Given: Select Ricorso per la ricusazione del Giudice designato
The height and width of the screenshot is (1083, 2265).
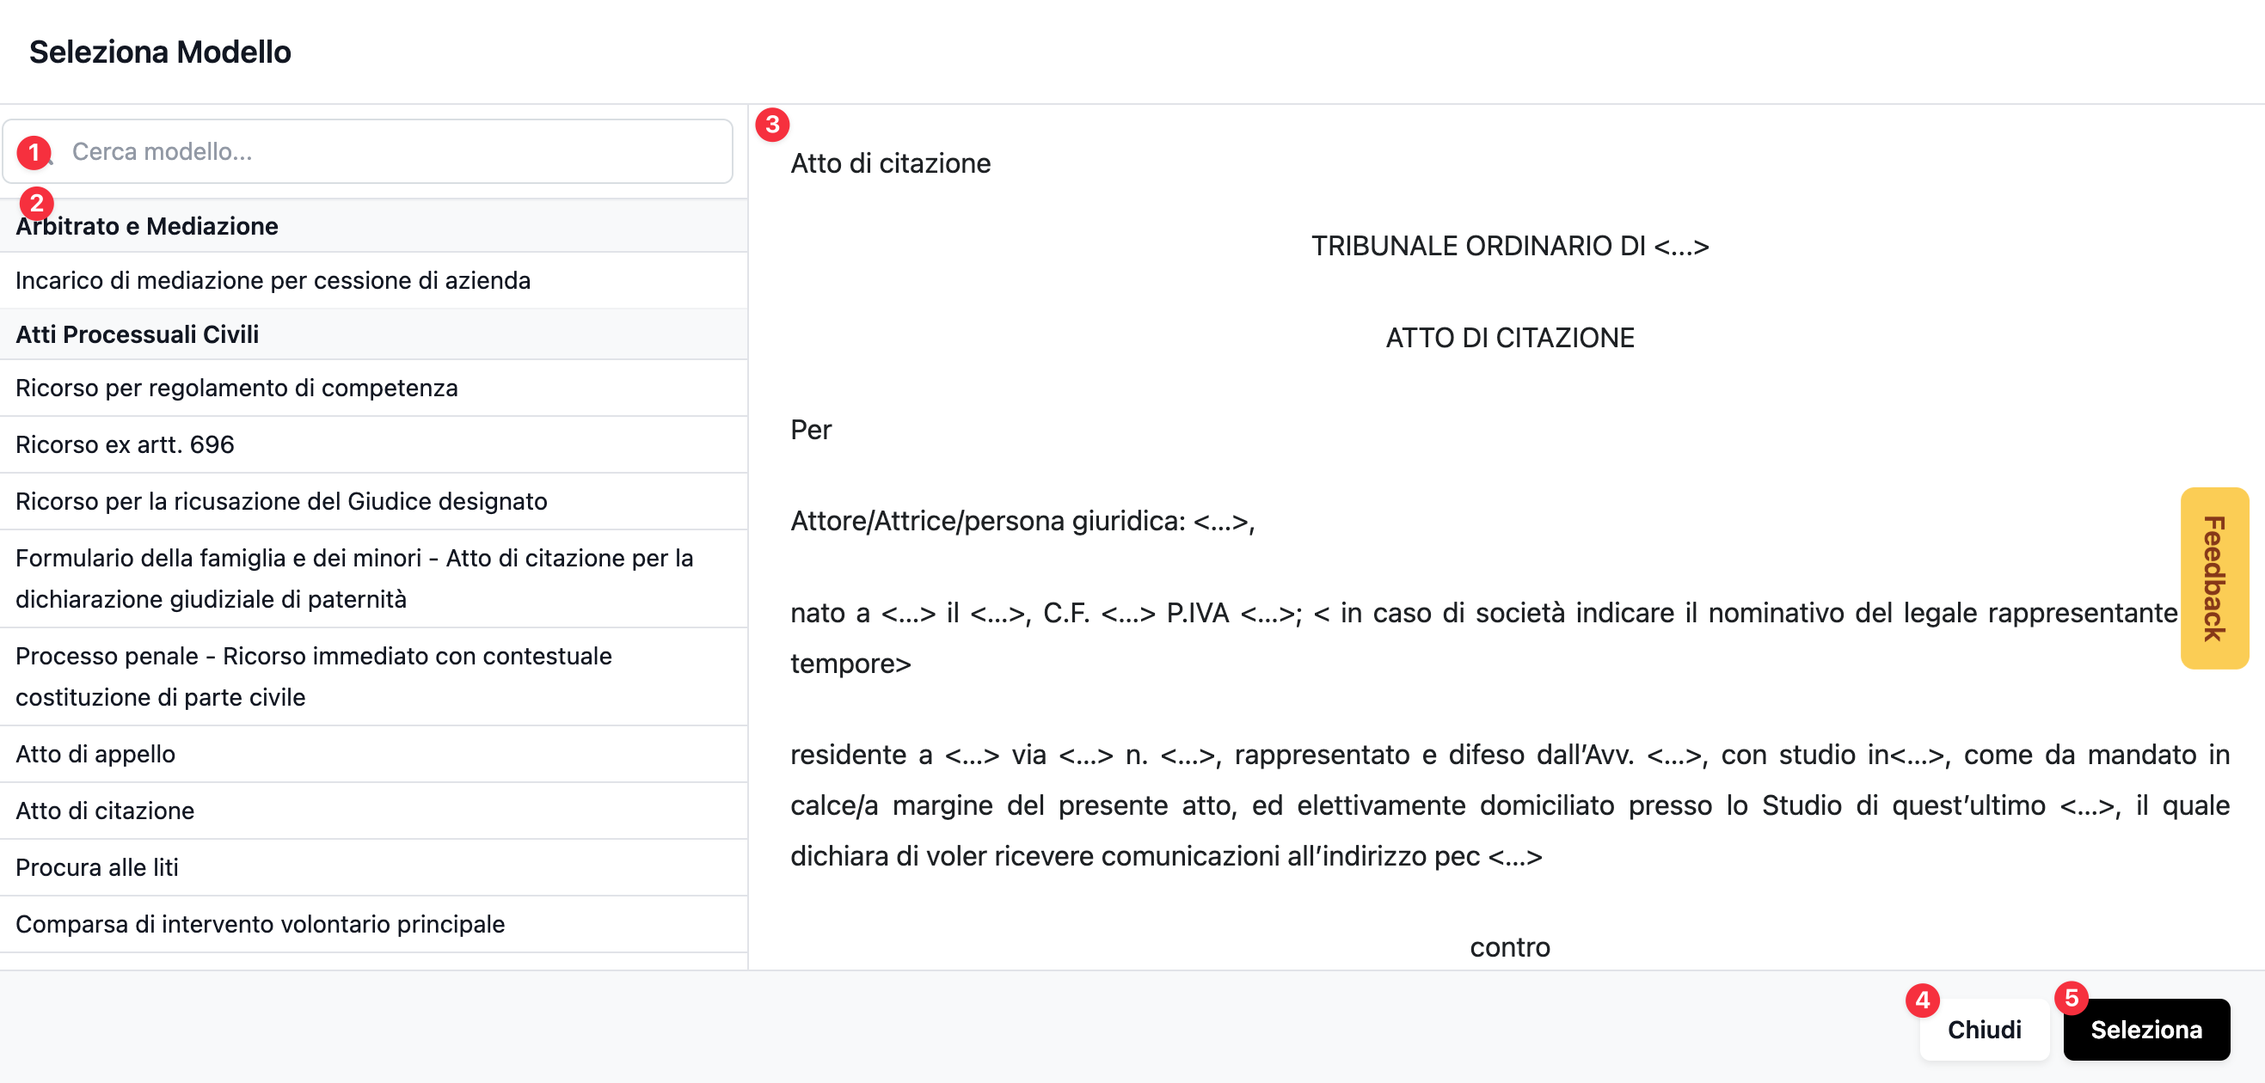Looking at the screenshot, I should [281, 501].
